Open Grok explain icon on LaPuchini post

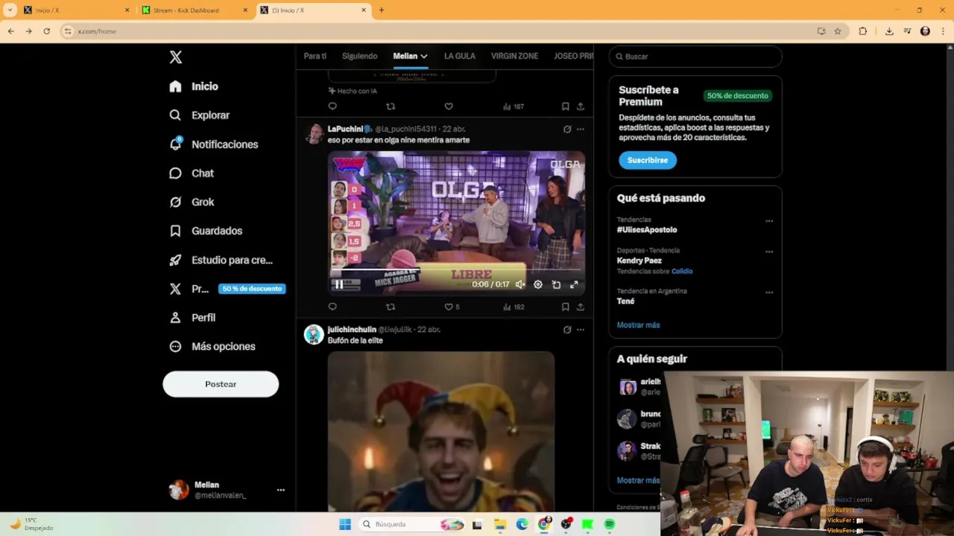(567, 129)
